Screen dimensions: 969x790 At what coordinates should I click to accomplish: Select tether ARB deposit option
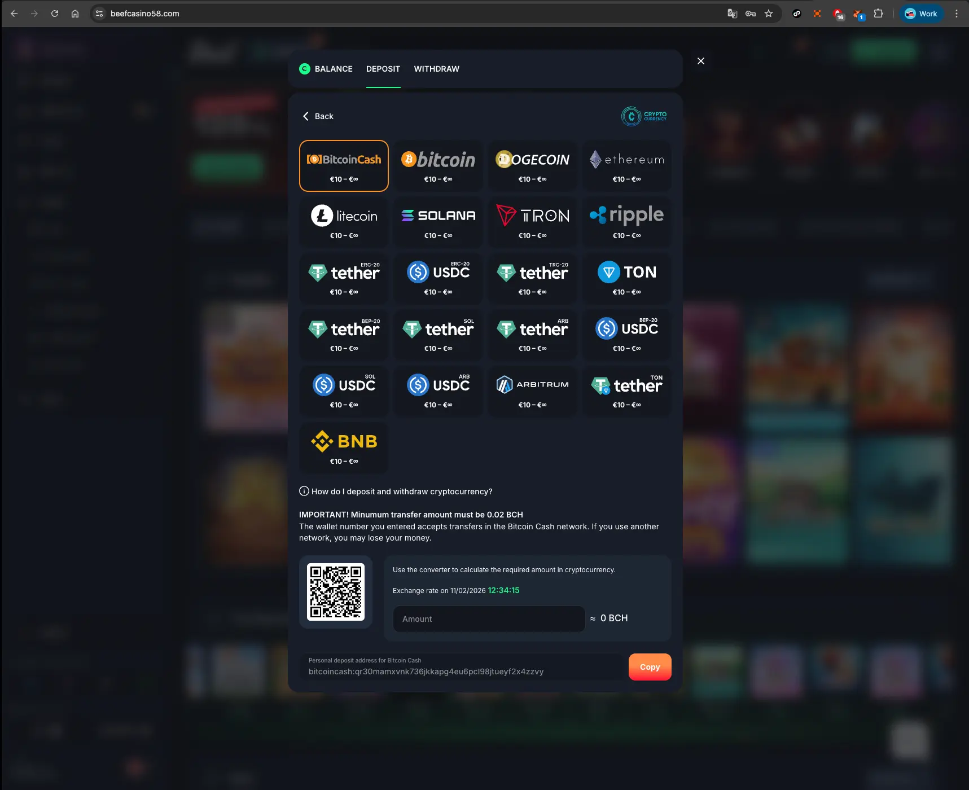click(532, 335)
